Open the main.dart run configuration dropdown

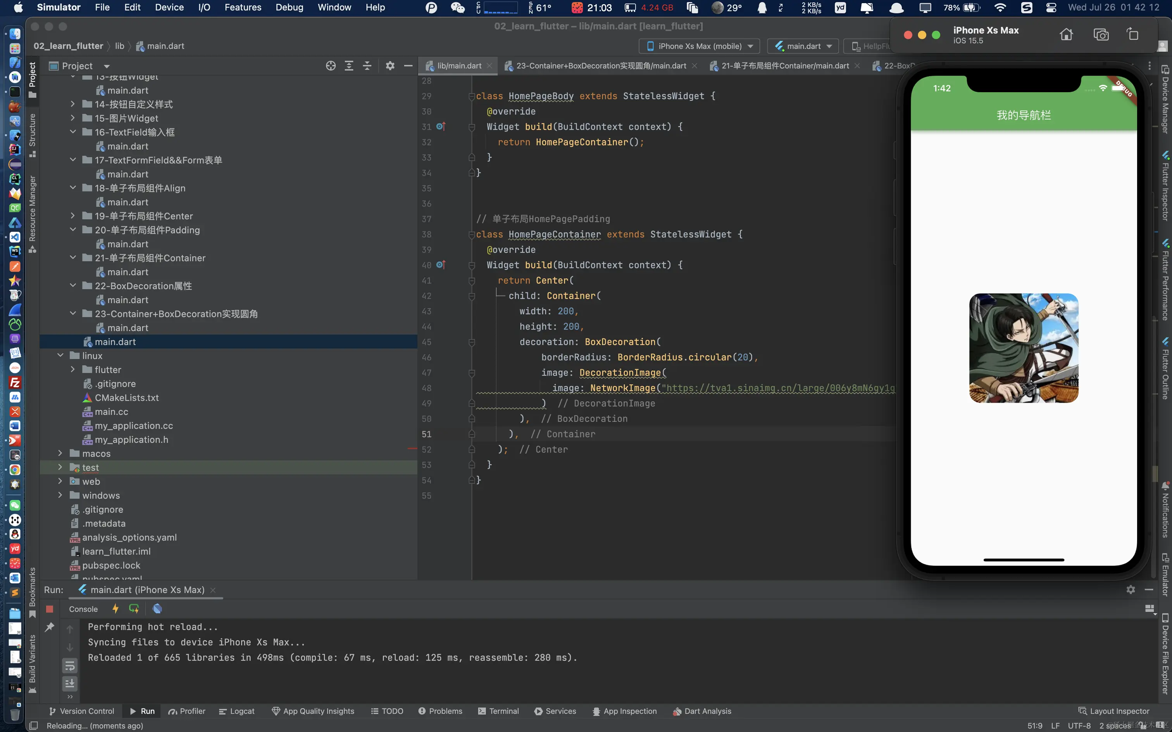coord(803,46)
